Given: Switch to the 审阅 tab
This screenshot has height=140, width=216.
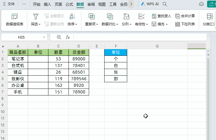Looking at the screenshot, I should [x=91, y=4].
